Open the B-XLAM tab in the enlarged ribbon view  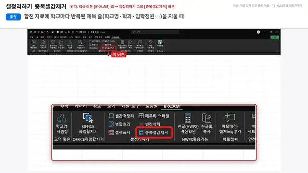click(x=172, y=106)
